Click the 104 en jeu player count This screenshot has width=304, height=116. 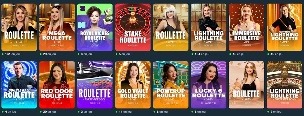200,54
